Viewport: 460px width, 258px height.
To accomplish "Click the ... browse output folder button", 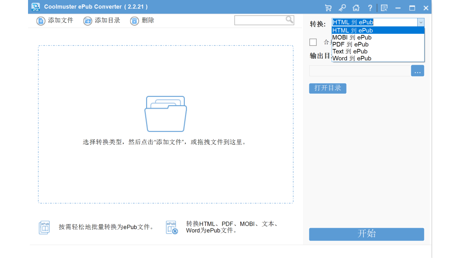I will pyautogui.click(x=417, y=71).
